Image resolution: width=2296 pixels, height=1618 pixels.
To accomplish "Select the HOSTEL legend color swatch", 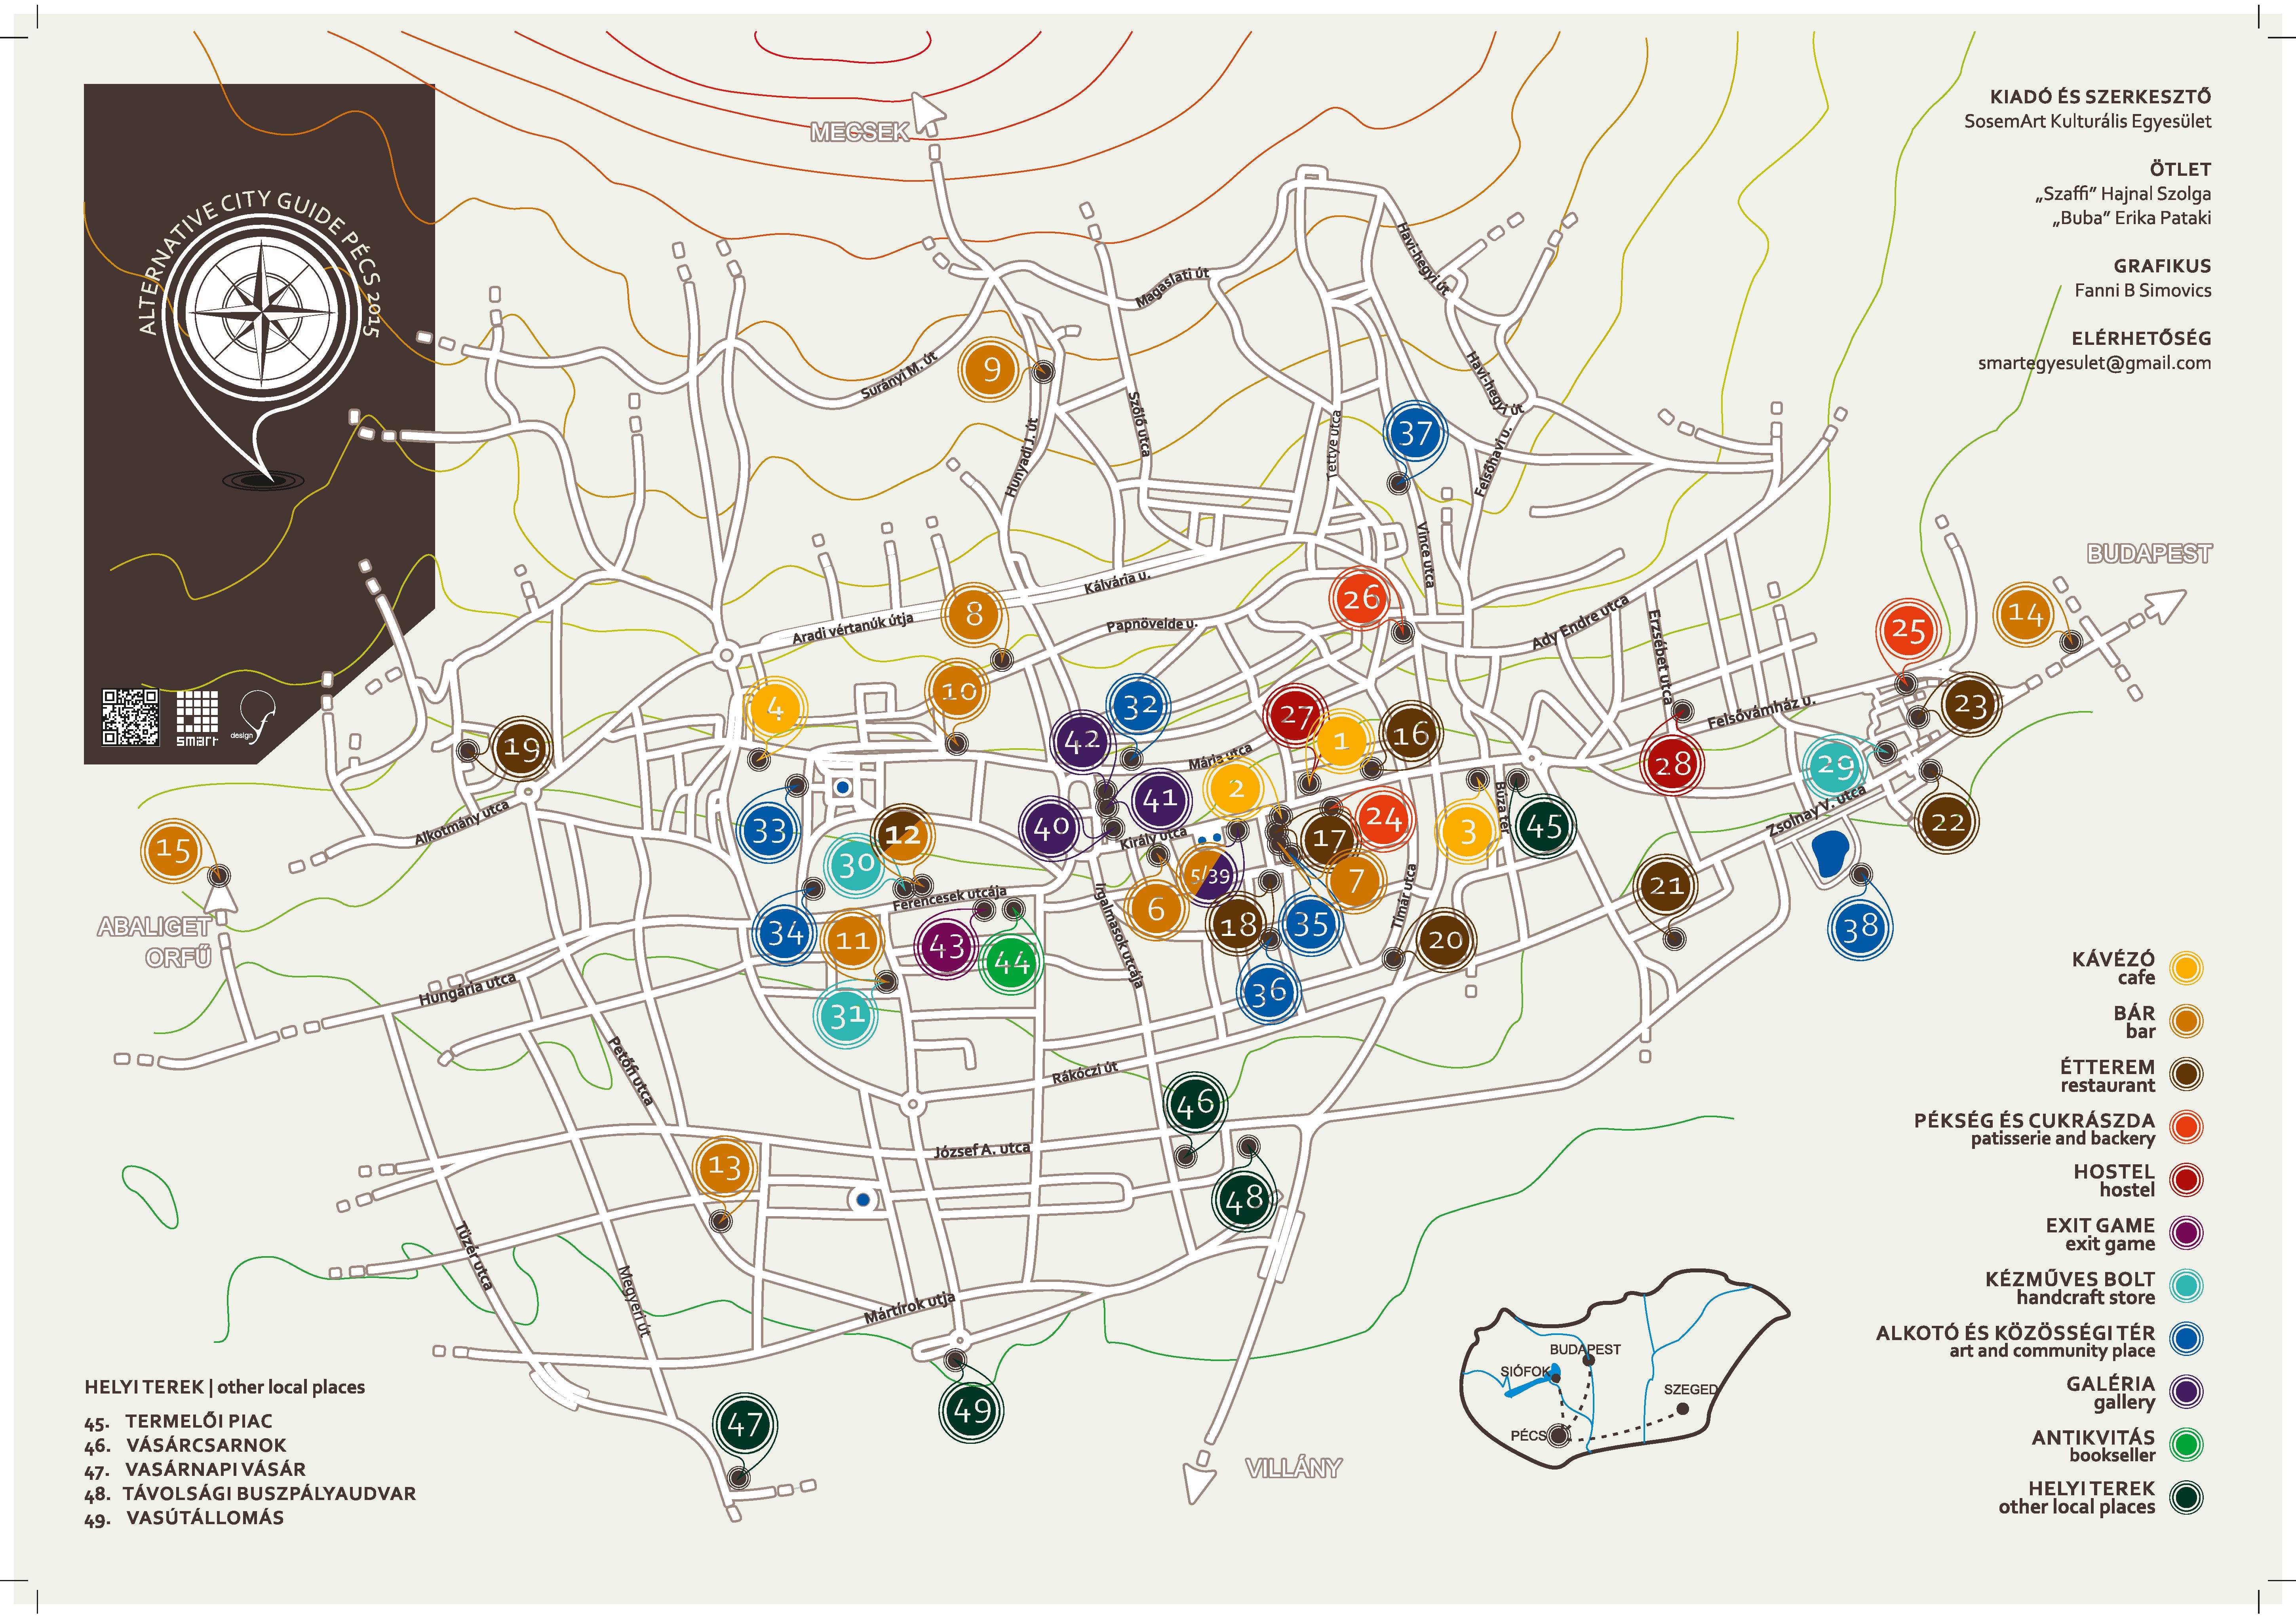I will [2186, 1180].
